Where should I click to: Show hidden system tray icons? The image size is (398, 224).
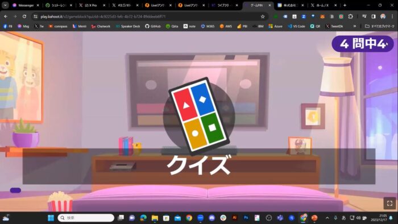(327, 218)
